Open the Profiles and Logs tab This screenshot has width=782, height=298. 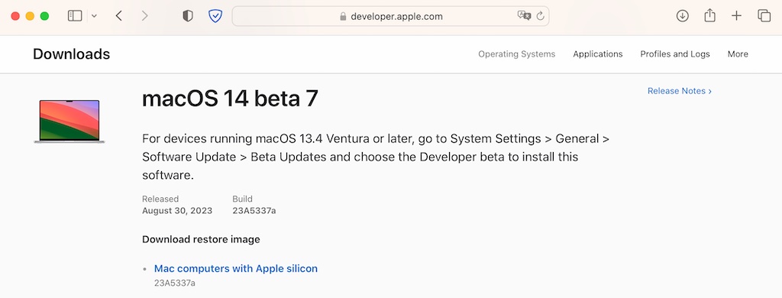[675, 54]
